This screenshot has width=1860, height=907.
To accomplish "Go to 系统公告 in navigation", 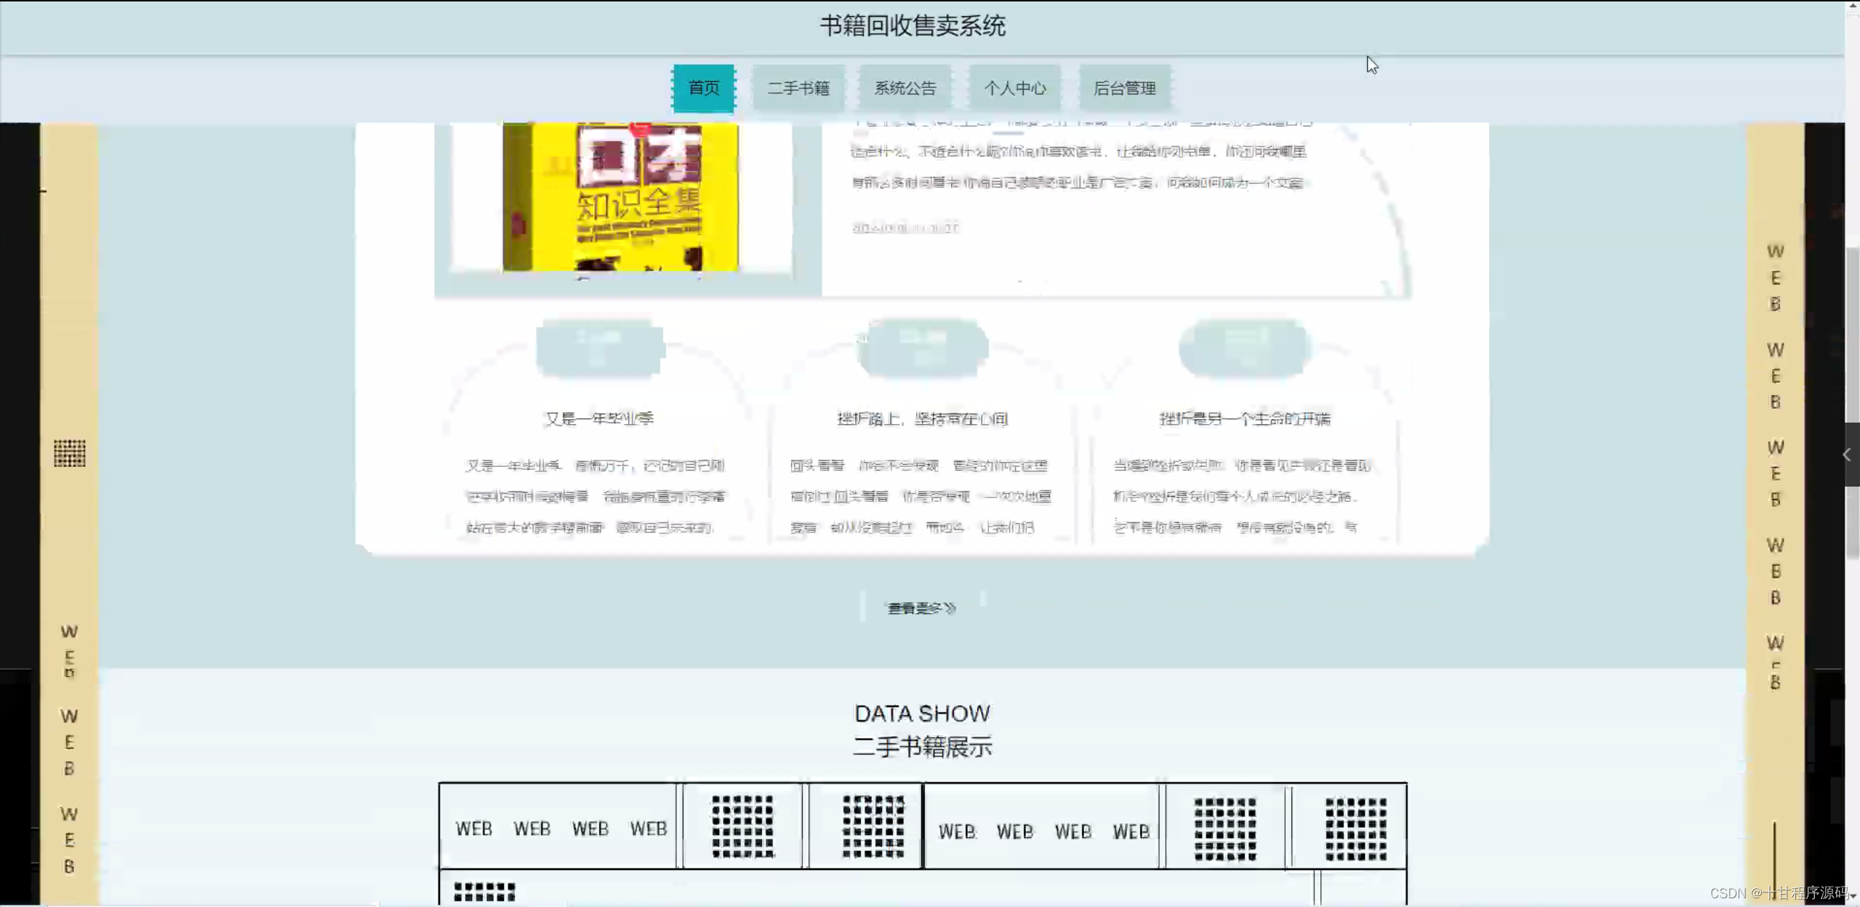I will tap(905, 88).
